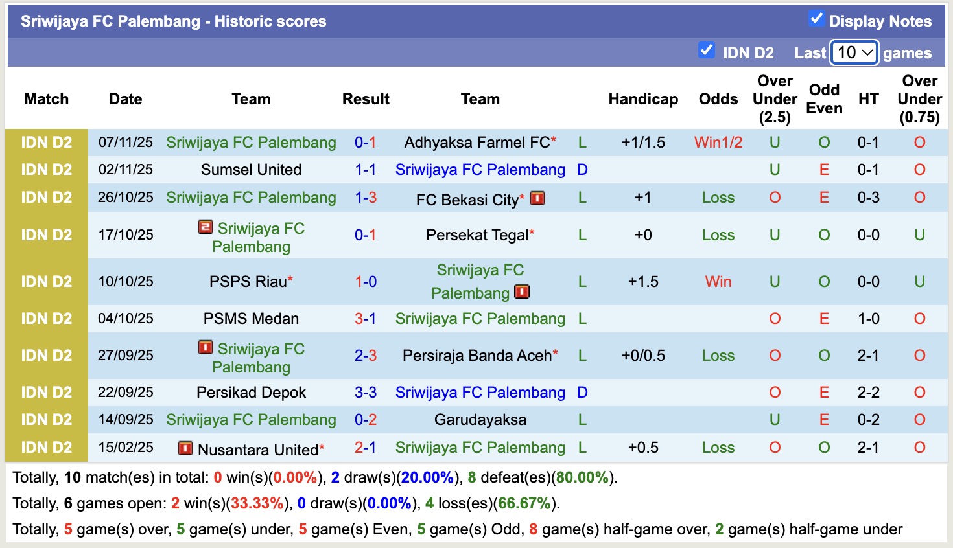Click the Persikad Depok team name
The width and height of the screenshot is (953, 548).
(x=251, y=392)
